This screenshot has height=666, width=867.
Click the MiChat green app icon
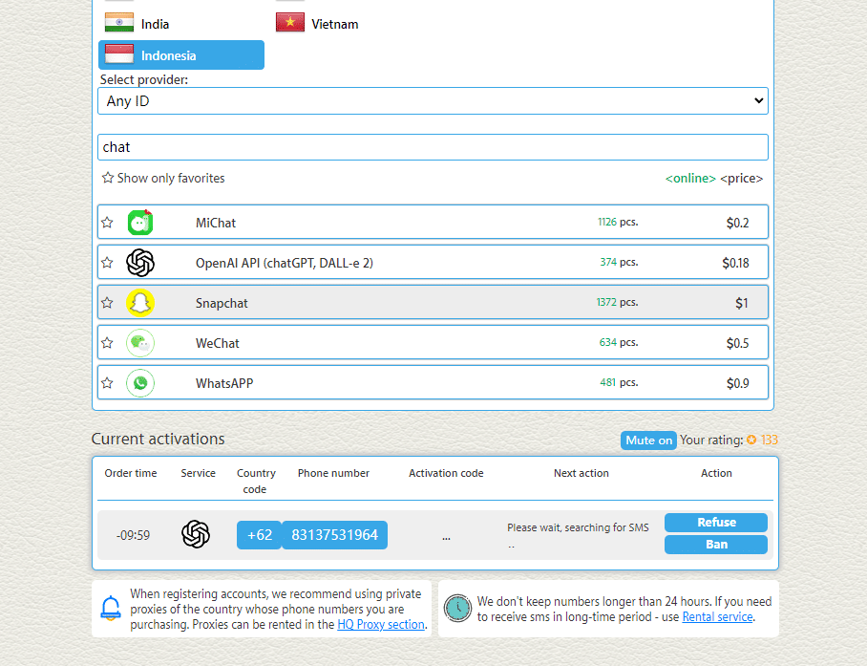point(140,223)
